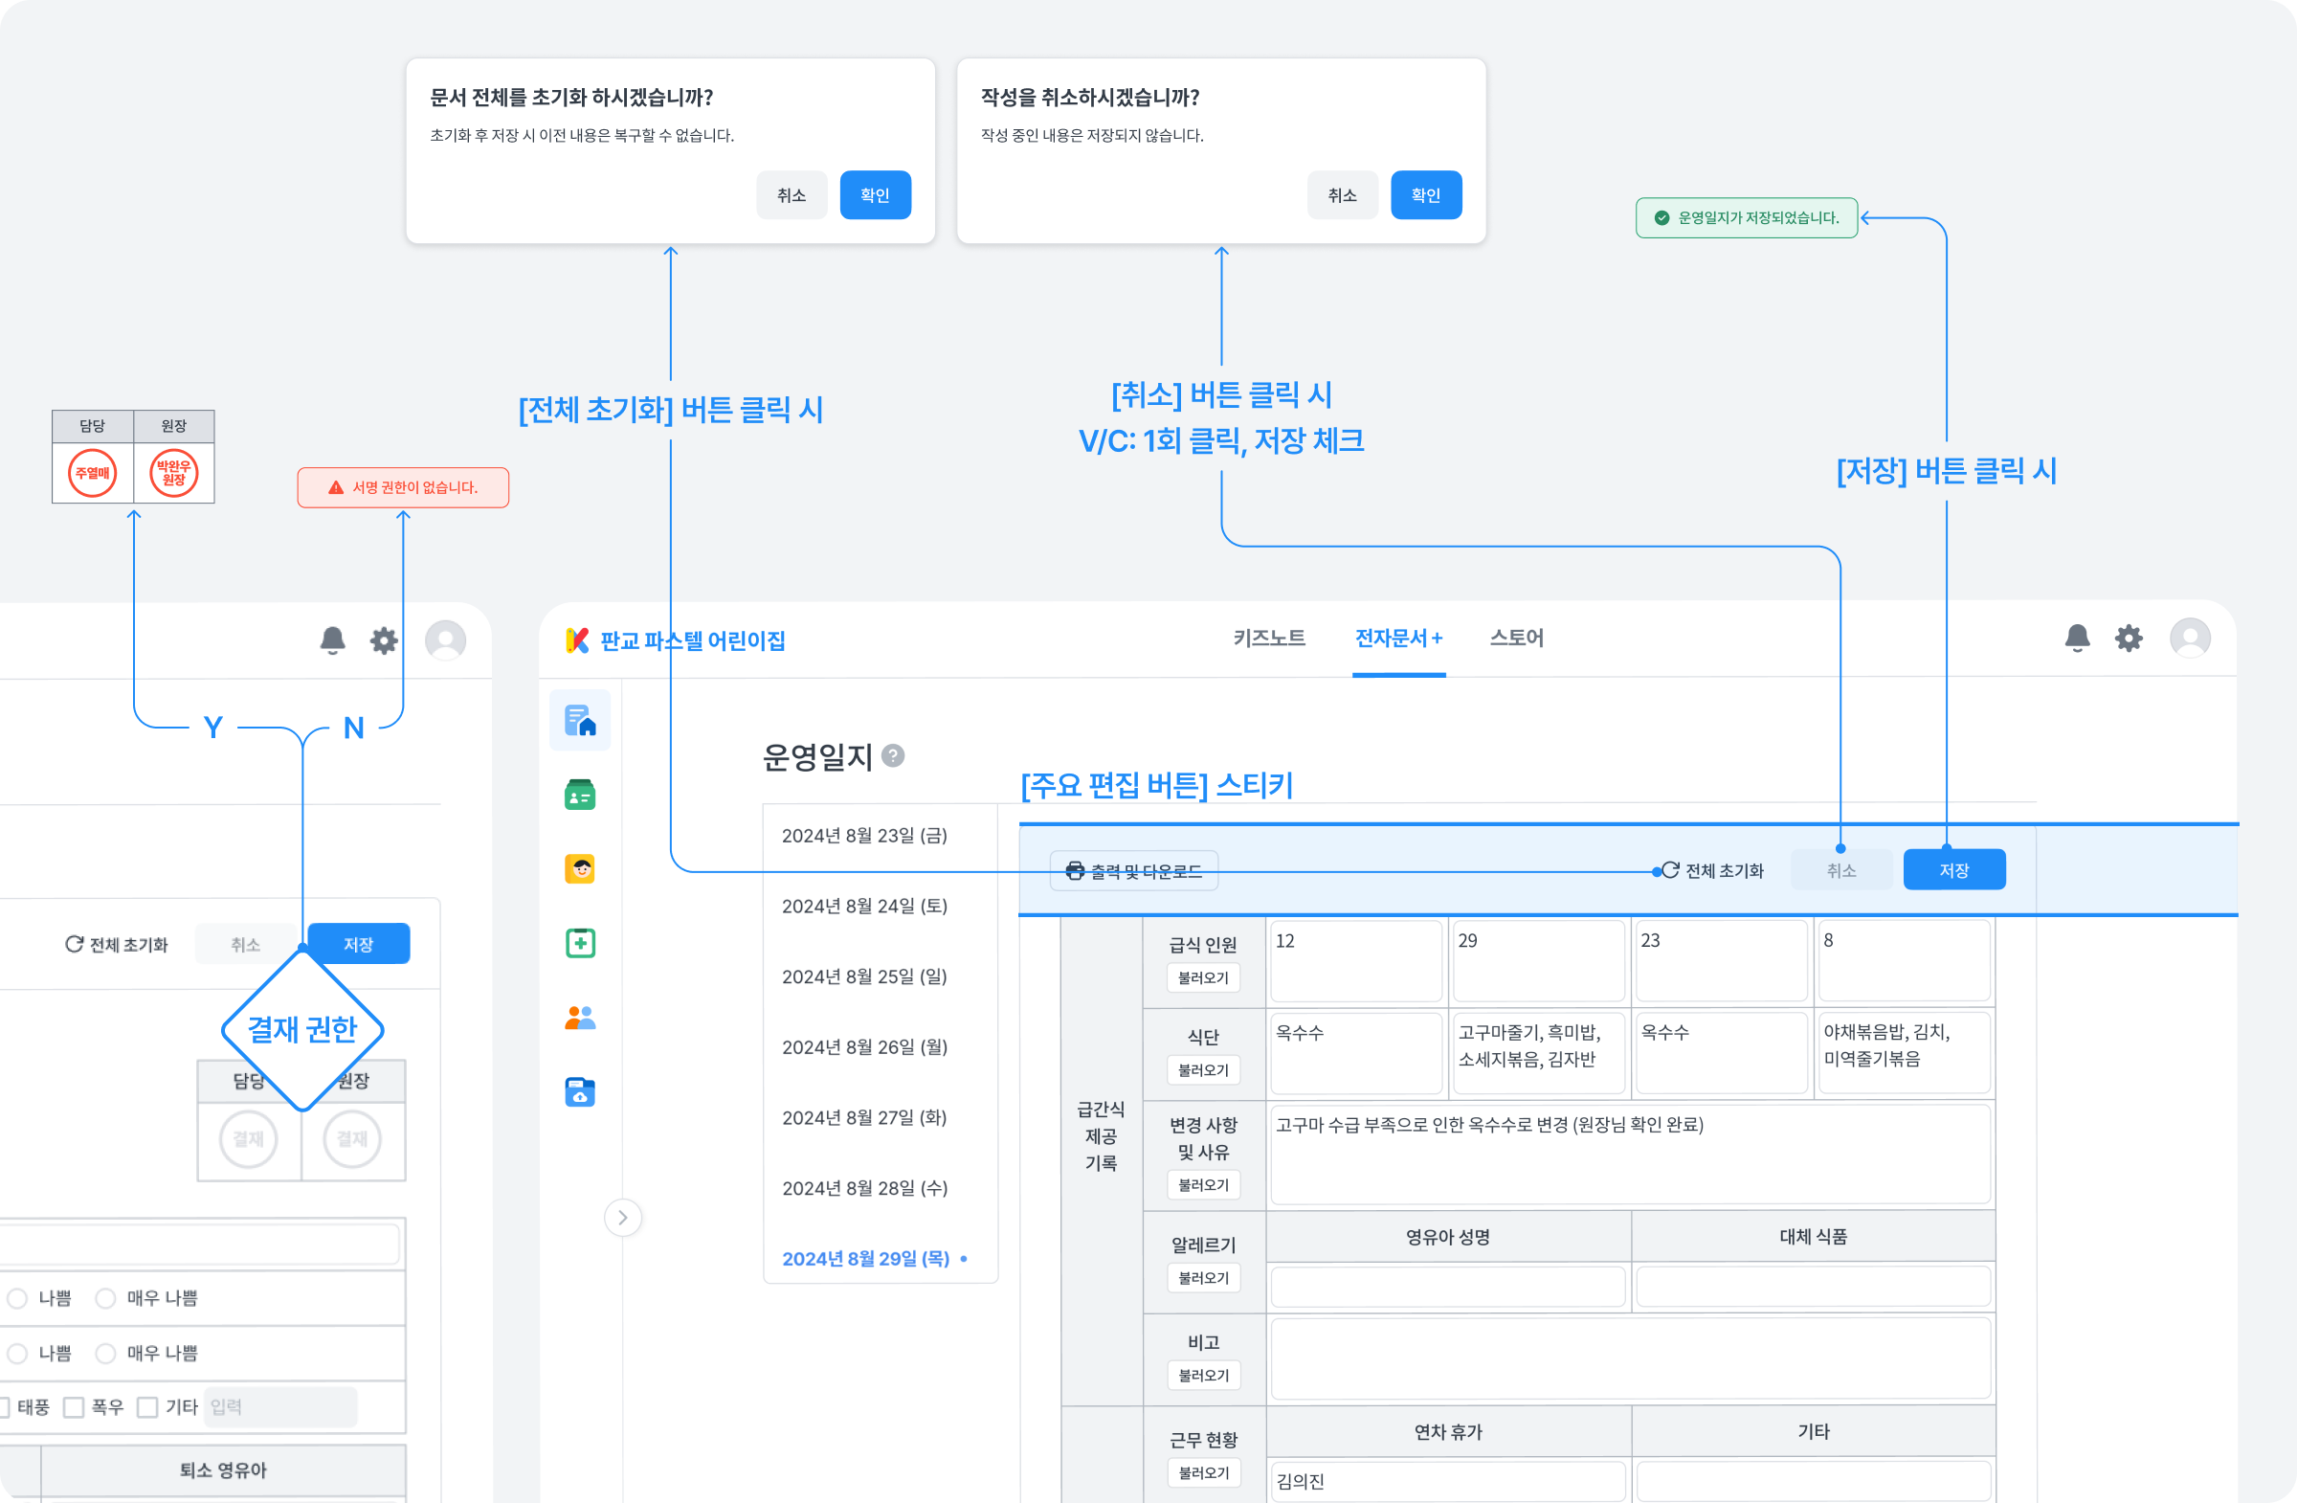Open the document-home icon in the sidebar
This screenshot has width=2297, height=1503.
coord(580,720)
